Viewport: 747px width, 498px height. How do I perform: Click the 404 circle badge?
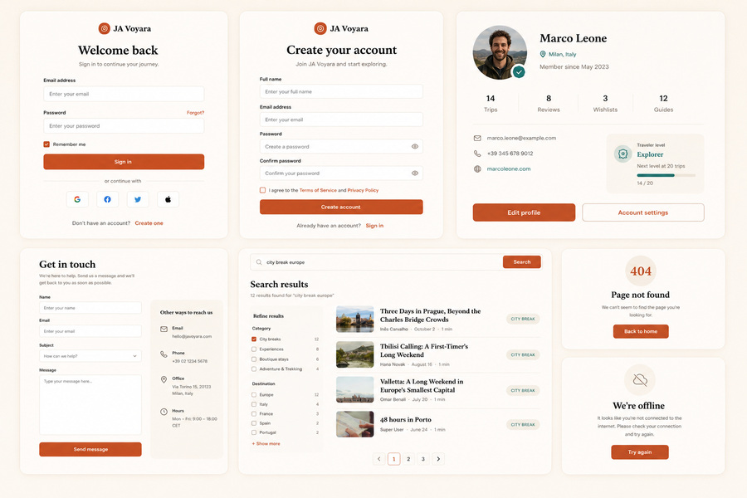click(641, 271)
